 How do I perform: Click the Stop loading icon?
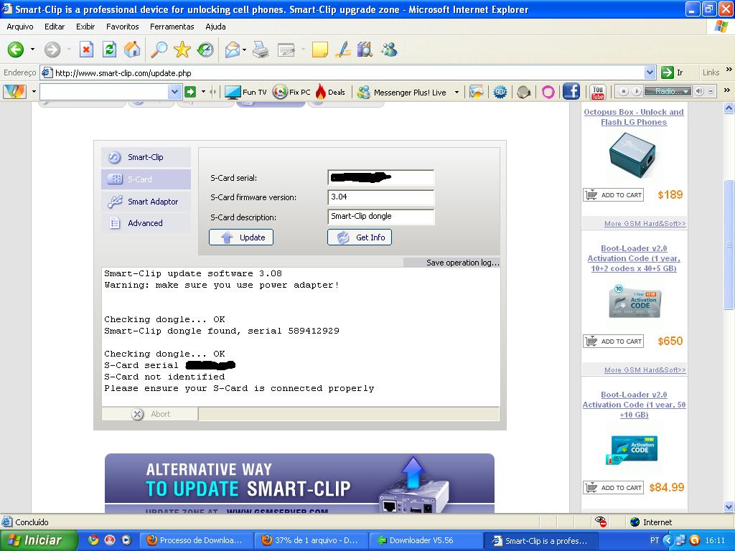click(x=86, y=50)
